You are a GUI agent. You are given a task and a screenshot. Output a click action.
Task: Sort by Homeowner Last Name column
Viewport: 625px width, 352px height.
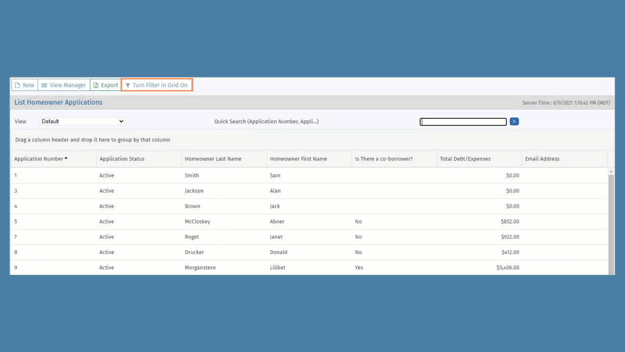point(213,159)
